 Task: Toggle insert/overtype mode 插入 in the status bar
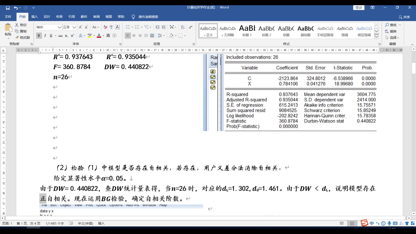pyautogui.click(x=101, y=223)
